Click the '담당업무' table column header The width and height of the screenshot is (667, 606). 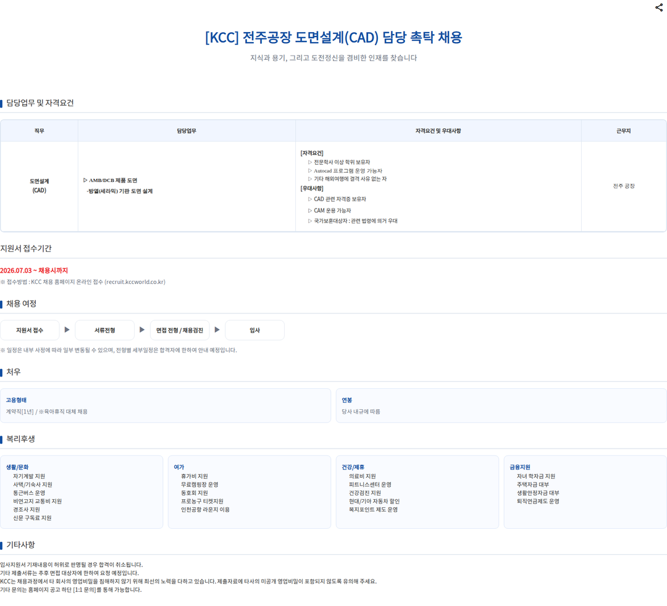[x=187, y=131]
